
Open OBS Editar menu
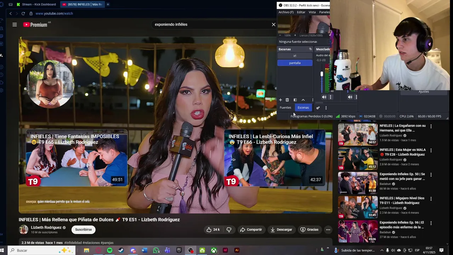pyautogui.click(x=301, y=12)
